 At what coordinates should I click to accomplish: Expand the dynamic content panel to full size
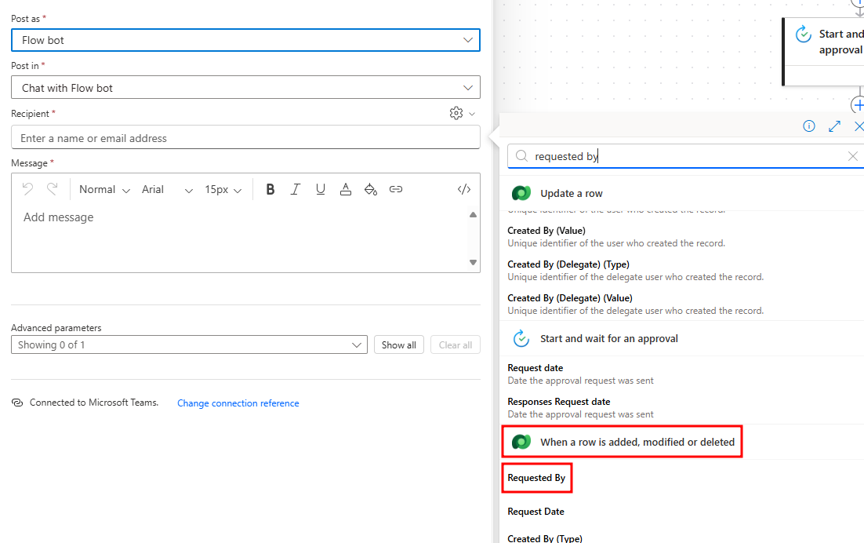[834, 126]
